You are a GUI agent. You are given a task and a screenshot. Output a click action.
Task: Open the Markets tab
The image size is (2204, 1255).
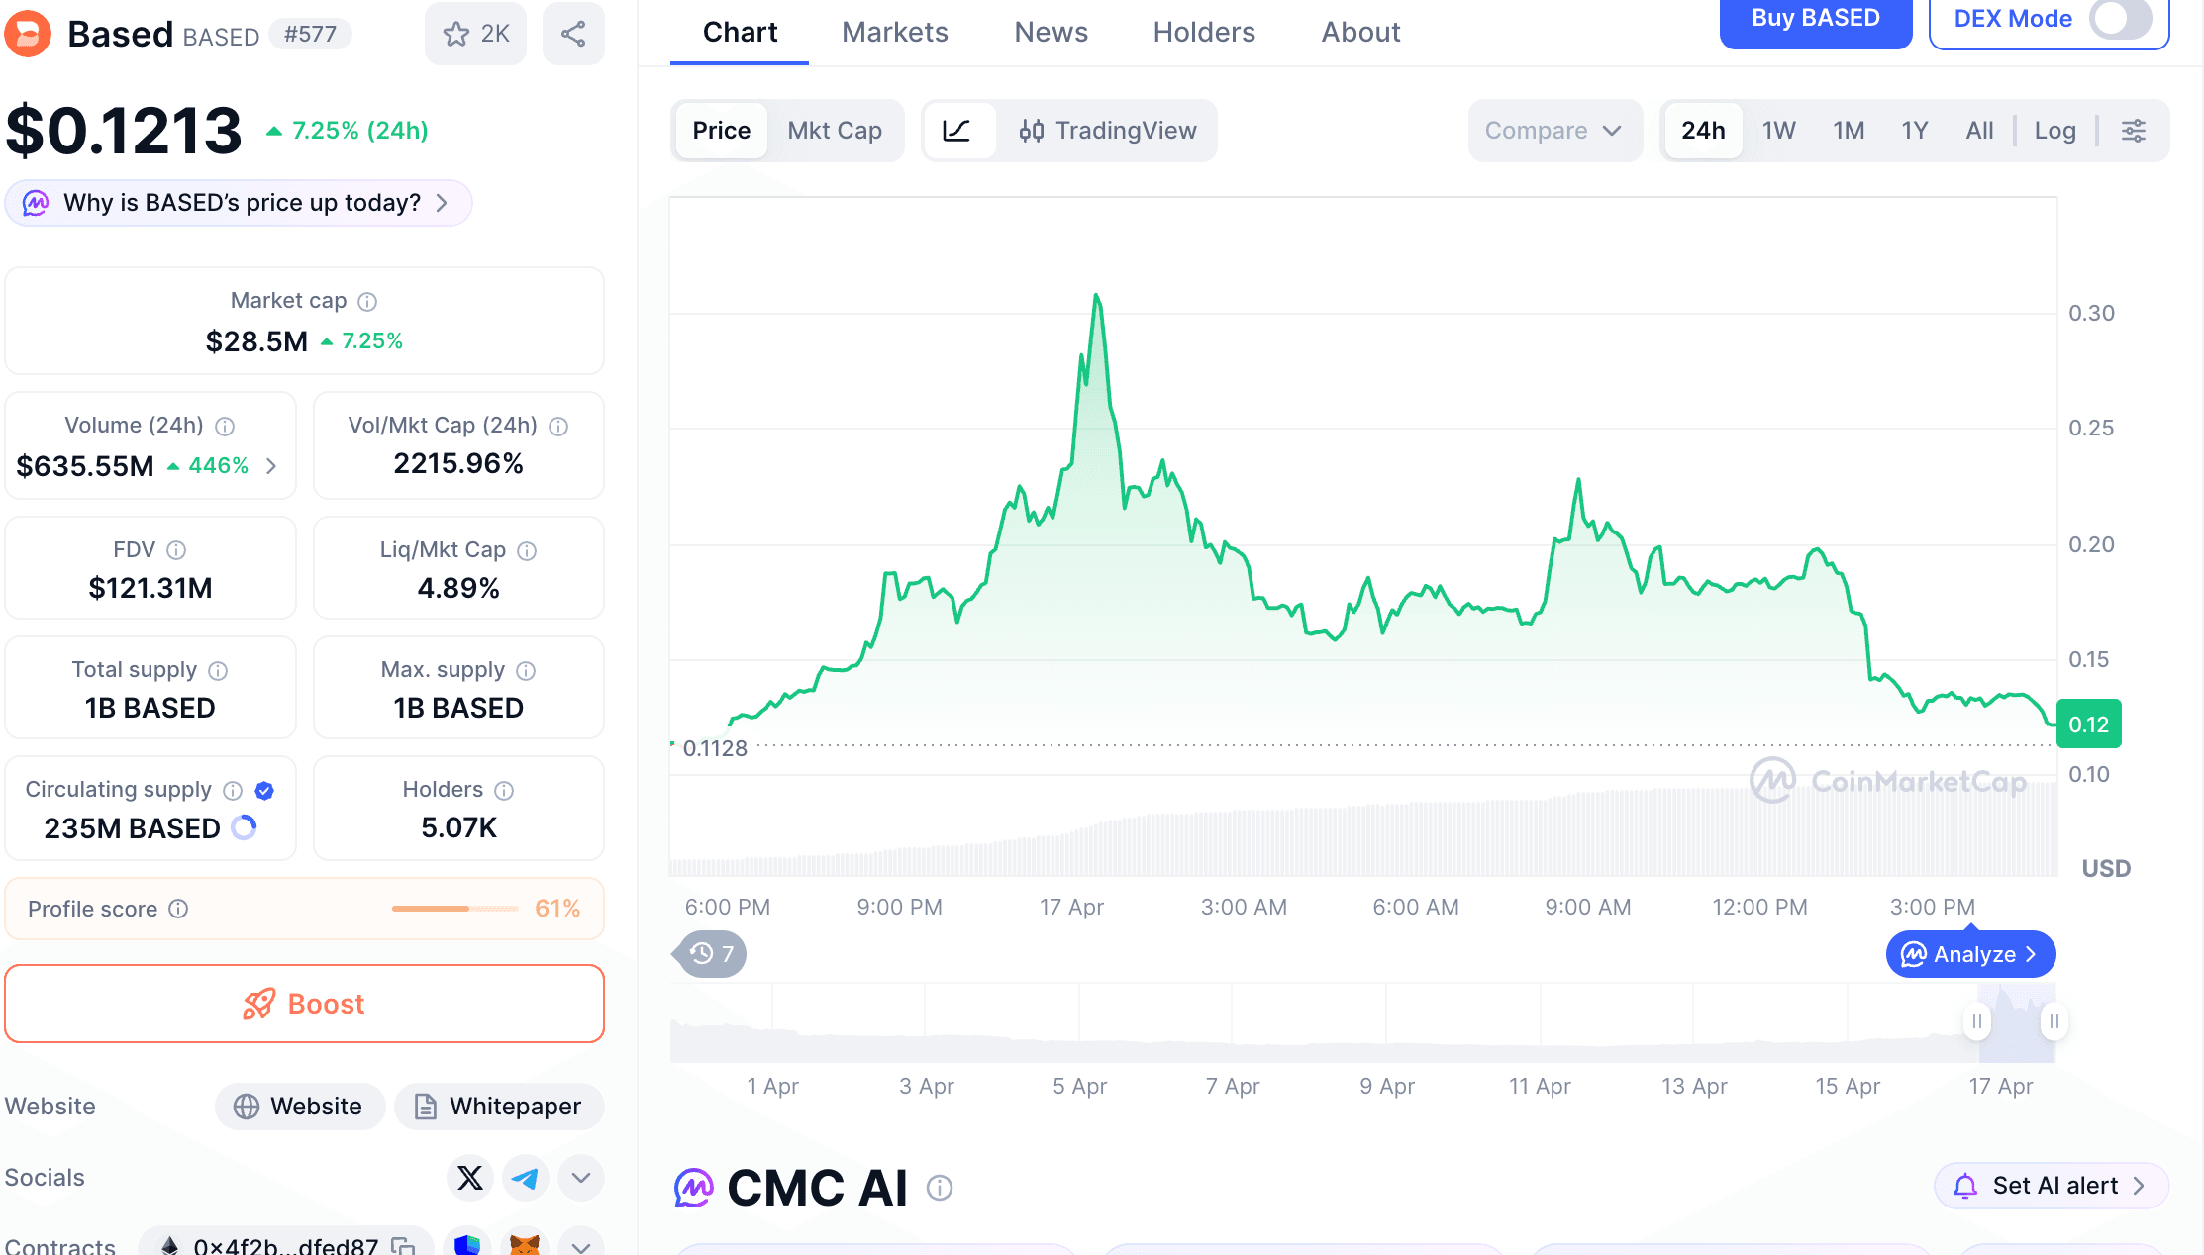point(895,33)
